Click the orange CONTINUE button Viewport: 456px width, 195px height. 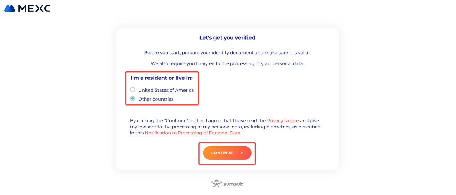pyautogui.click(x=227, y=153)
